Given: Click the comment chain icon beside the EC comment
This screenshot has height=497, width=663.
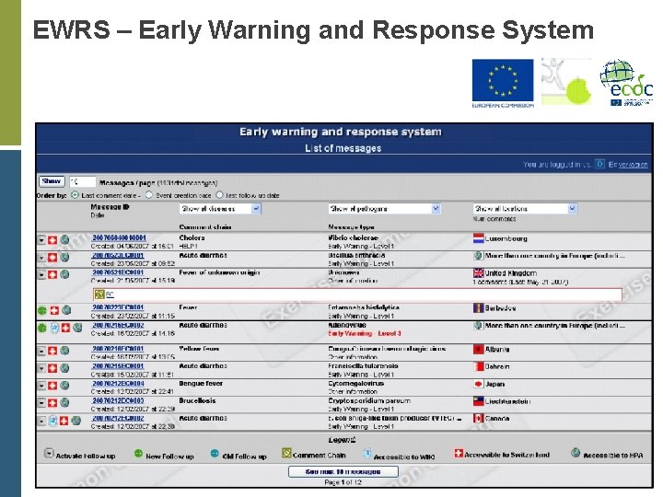Looking at the screenshot, I should tap(99, 295).
